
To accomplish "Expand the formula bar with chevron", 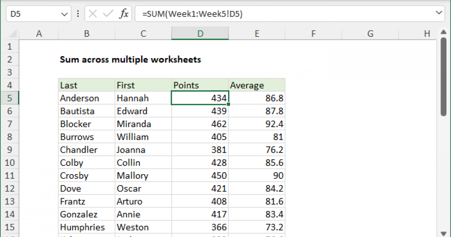I will pyautogui.click(x=439, y=14).
